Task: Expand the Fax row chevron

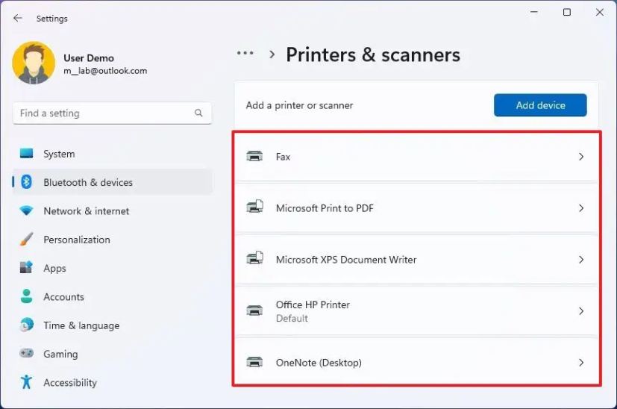Action: [x=581, y=157]
